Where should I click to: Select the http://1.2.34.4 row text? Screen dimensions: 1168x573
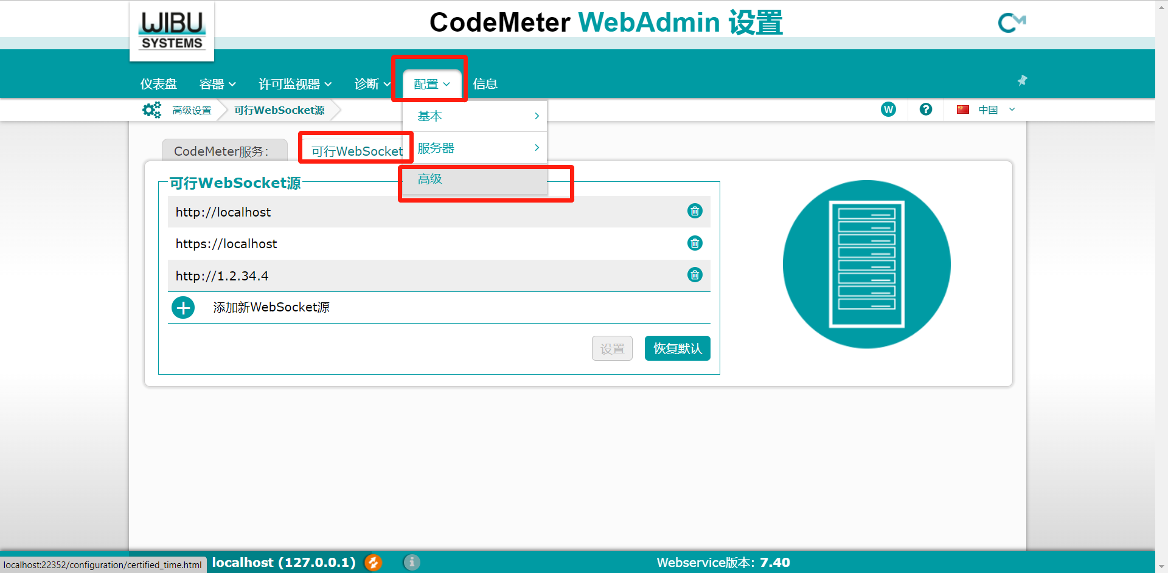[222, 276]
